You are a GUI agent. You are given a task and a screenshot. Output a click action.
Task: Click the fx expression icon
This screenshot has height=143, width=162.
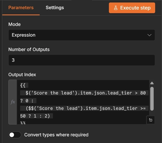pos(13,102)
